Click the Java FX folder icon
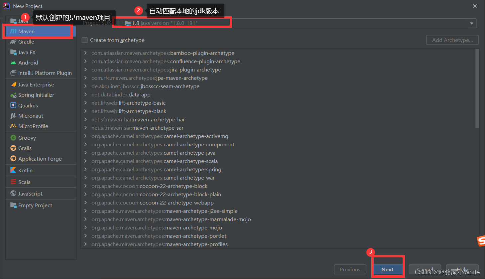The image size is (485, 279). (13, 52)
